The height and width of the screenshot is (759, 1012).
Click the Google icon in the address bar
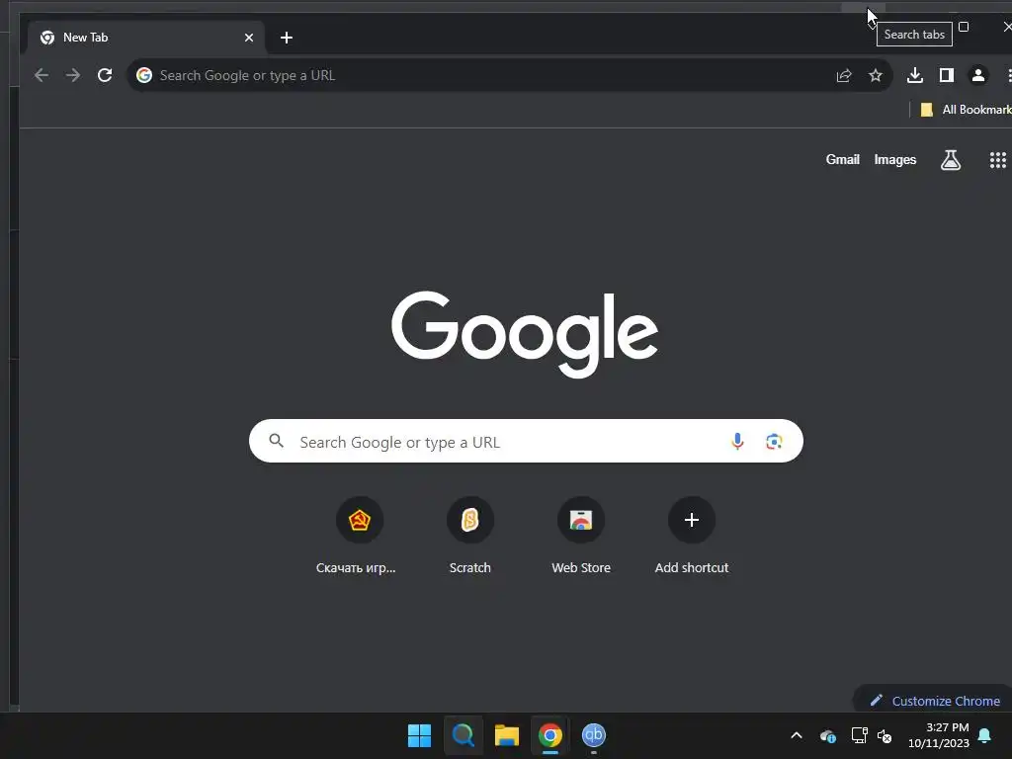(144, 75)
